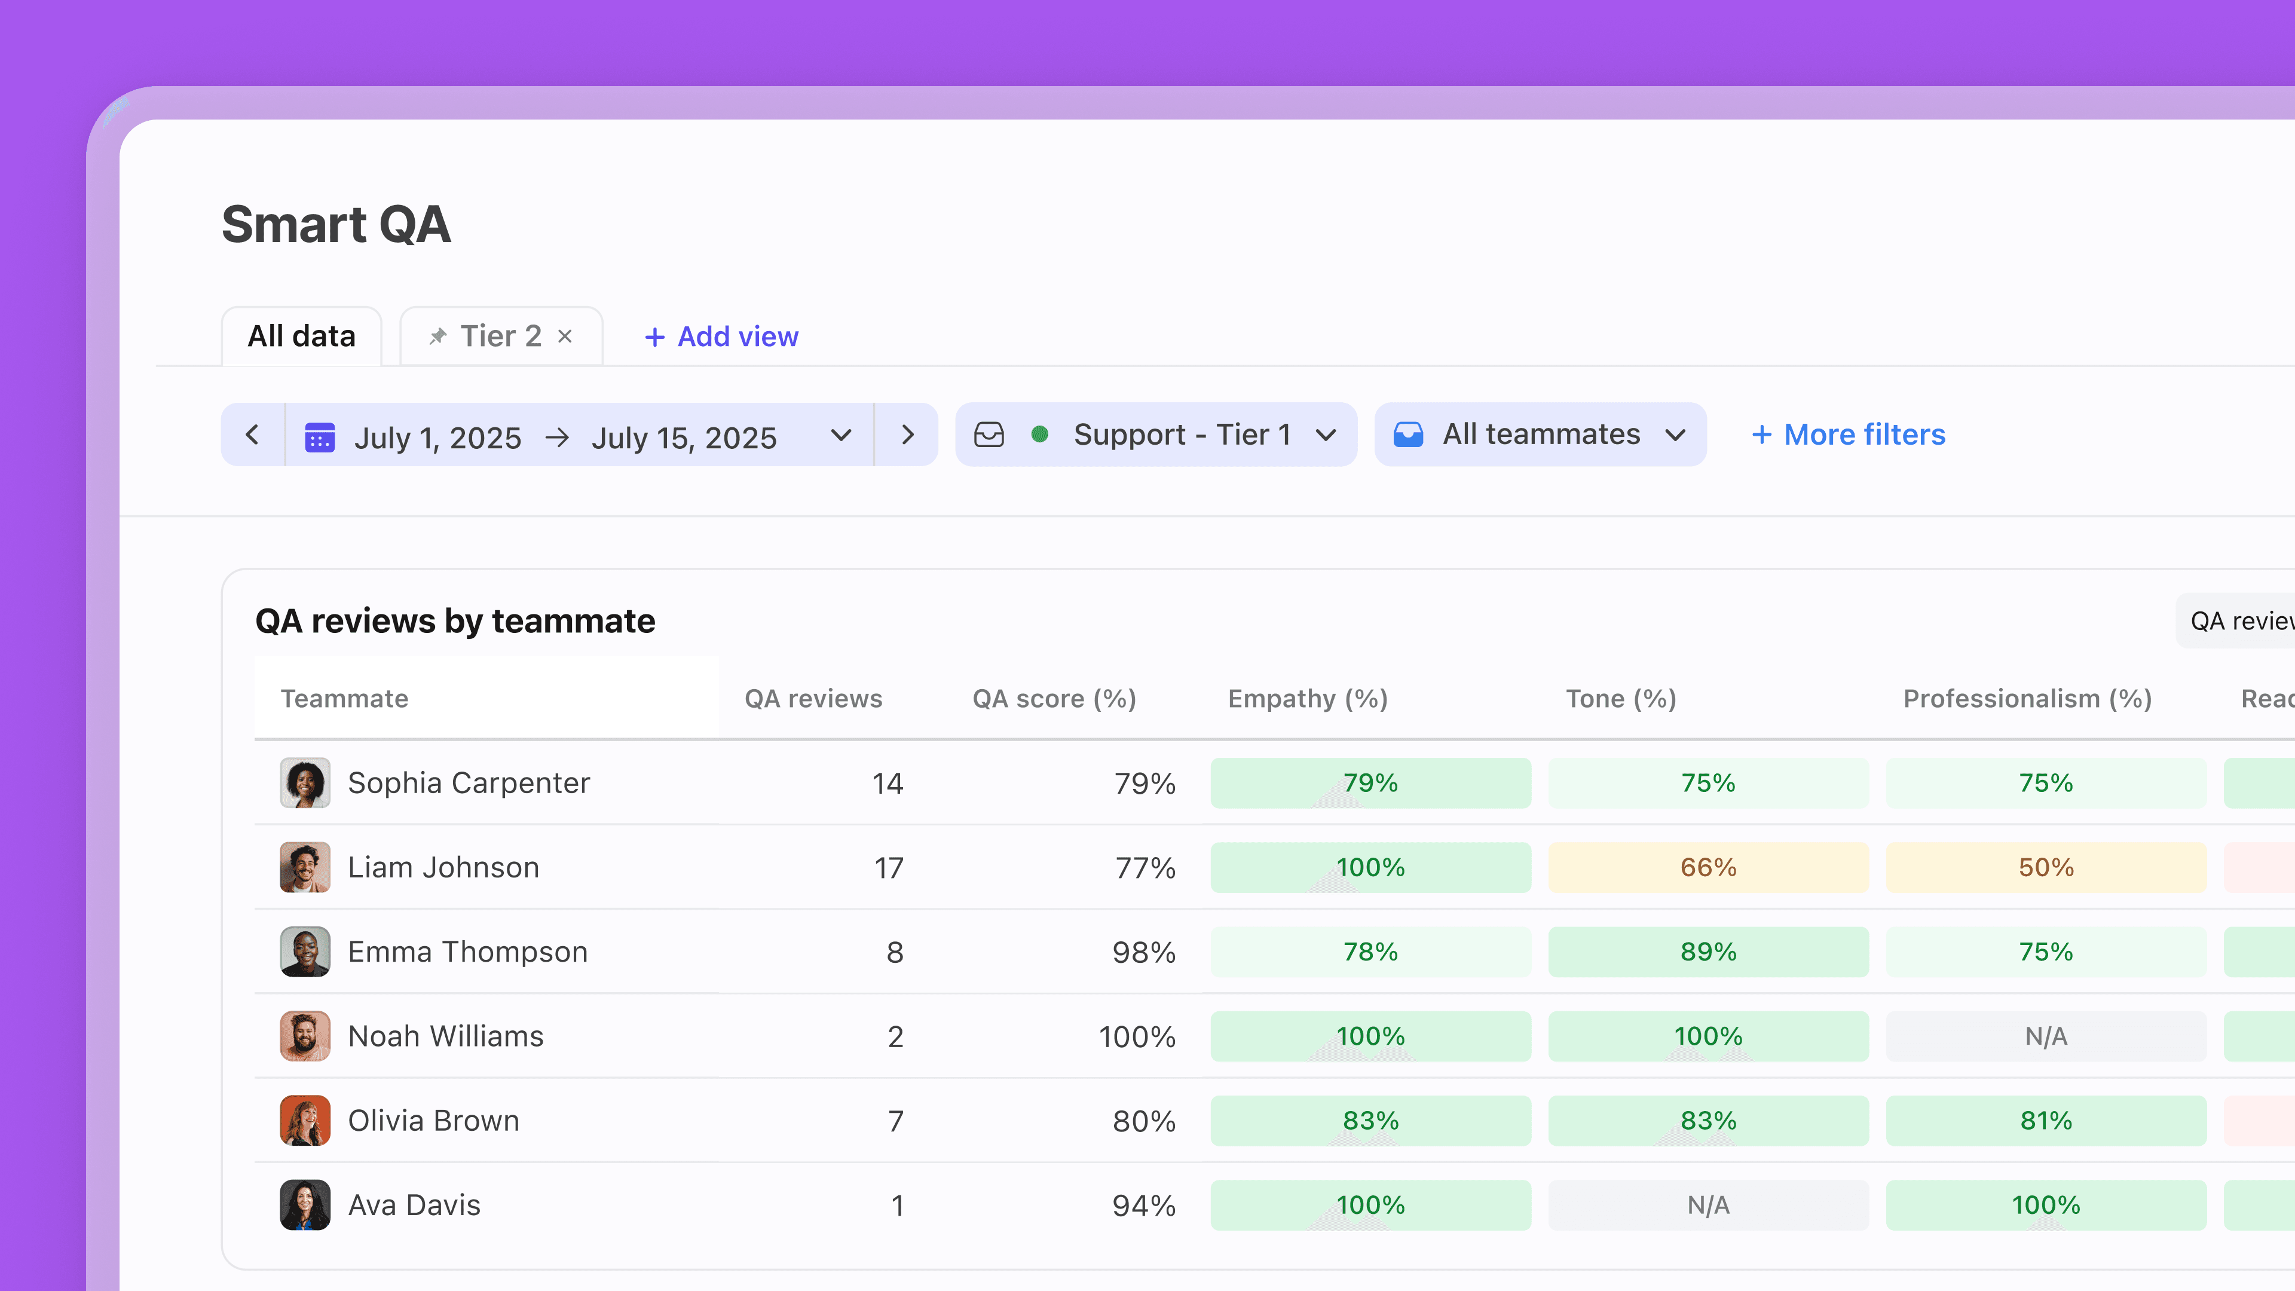
Task: Close the Tier 2 view tab
Action: [x=565, y=336]
